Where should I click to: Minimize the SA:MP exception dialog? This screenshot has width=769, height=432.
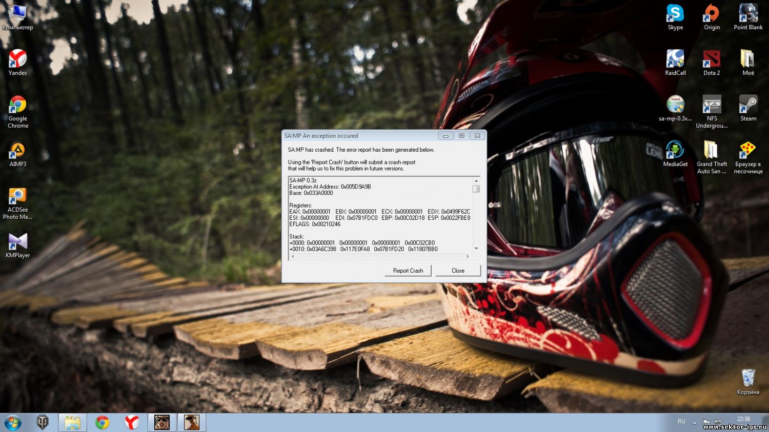pyautogui.click(x=446, y=136)
